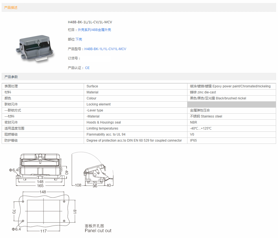Screen dimensions: 278x238
Task: Select the 产品描述 section header
Action: coord(11,8)
